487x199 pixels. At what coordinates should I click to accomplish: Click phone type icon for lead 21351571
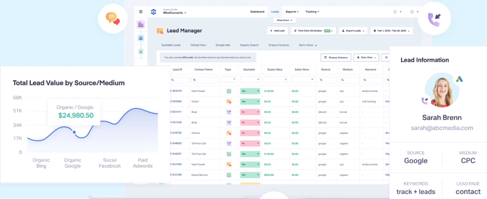coord(229,112)
